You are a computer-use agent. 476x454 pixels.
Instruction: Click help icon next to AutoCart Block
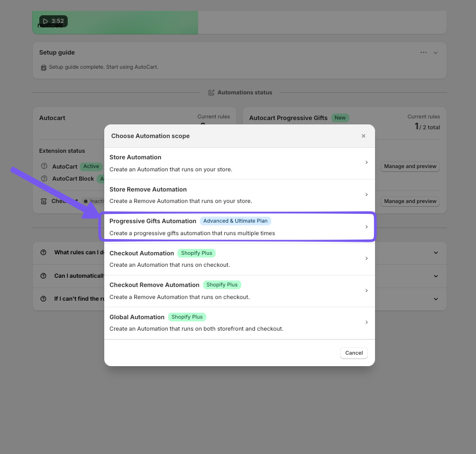click(x=44, y=178)
